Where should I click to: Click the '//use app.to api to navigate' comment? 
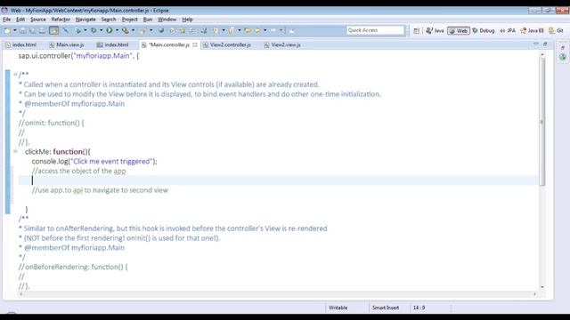(x=100, y=190)
